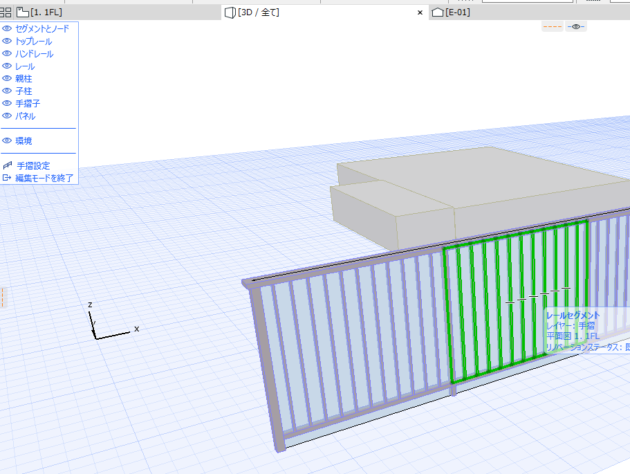Open 手摺設定 railing settings
Screen dimensions: 630x474
tap(33, 165)
